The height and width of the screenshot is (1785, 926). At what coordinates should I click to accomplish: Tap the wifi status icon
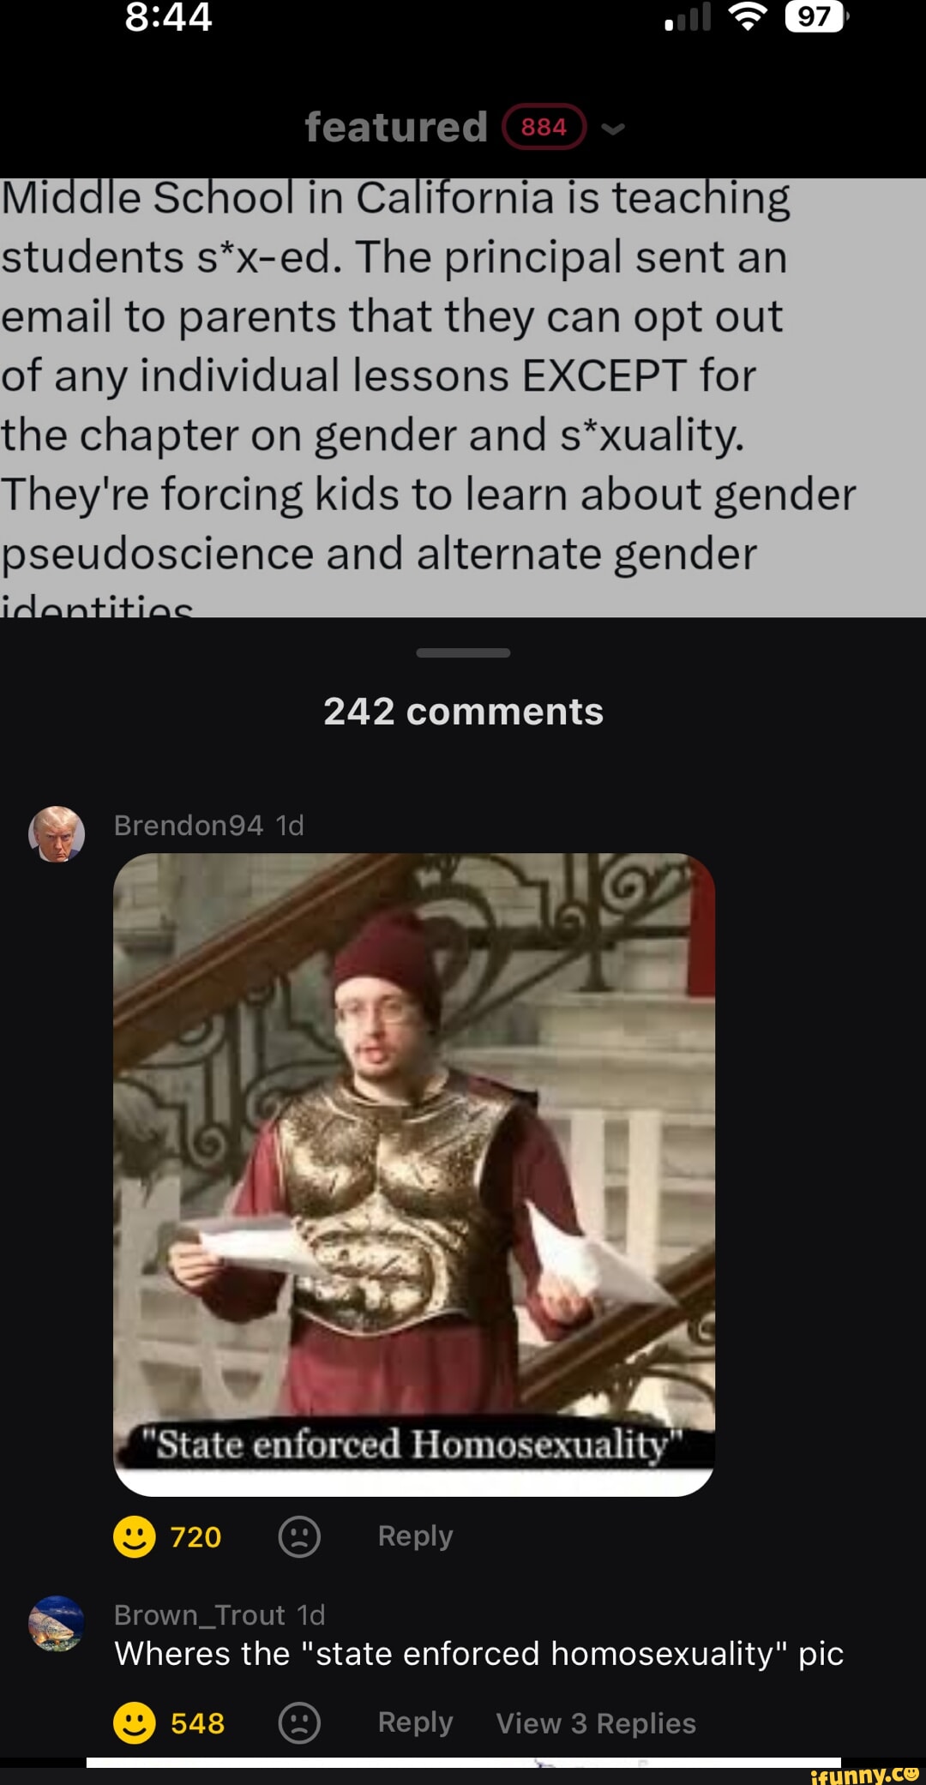(x=748, y=16)
